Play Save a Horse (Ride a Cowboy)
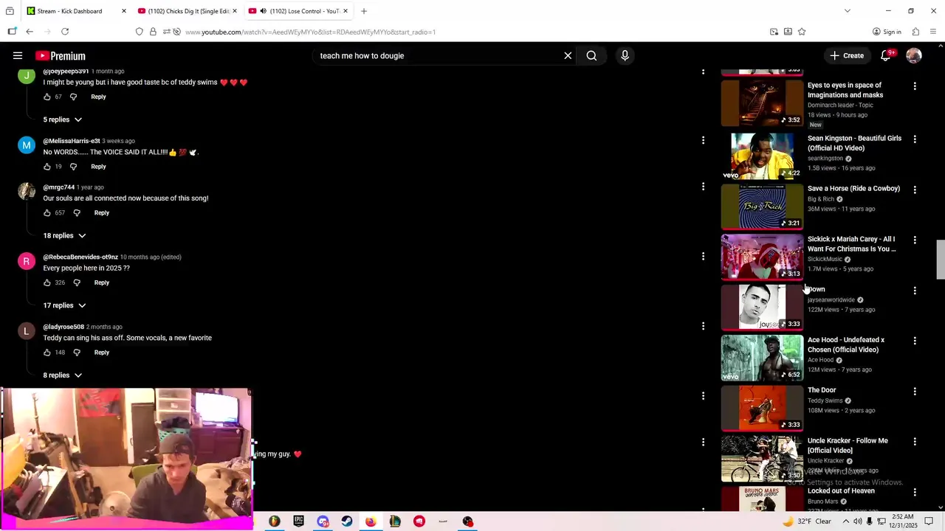This screenshot has width=945, height=531. [x=762, y=206]
